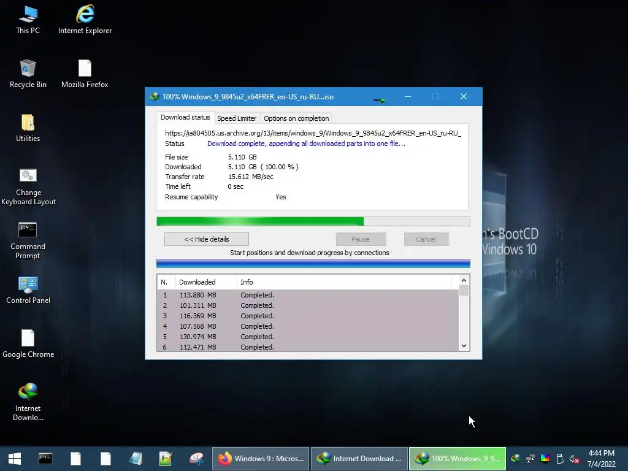Click the colorful display tray icon
628x471 pixels.
coord(545,459)
